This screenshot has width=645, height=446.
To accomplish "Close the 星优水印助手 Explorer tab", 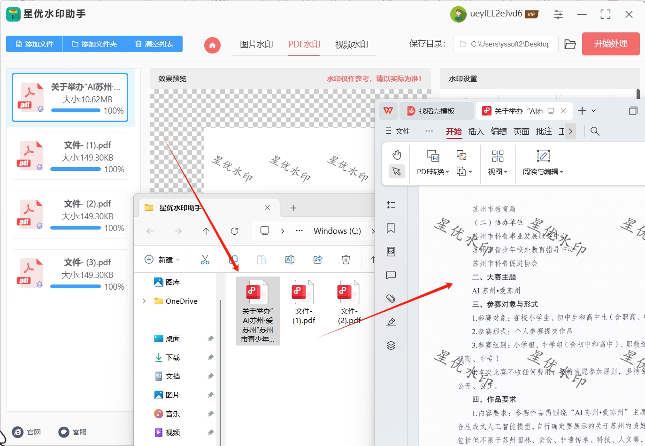I will click(267, 208).
